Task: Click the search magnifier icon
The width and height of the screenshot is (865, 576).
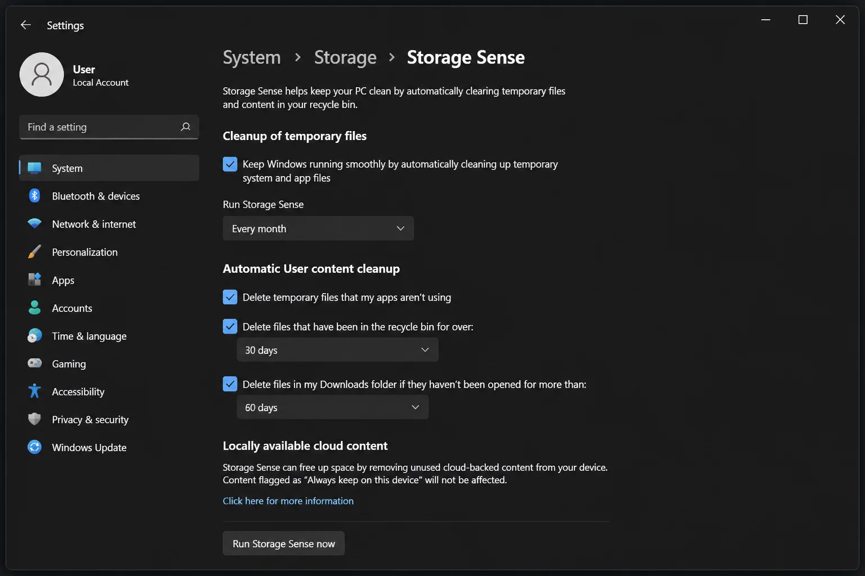Action: (x=185, y=127)
